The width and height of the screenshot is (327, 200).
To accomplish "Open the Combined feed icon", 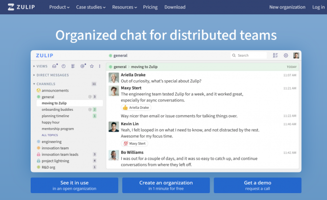I will (x=73, y=66).
